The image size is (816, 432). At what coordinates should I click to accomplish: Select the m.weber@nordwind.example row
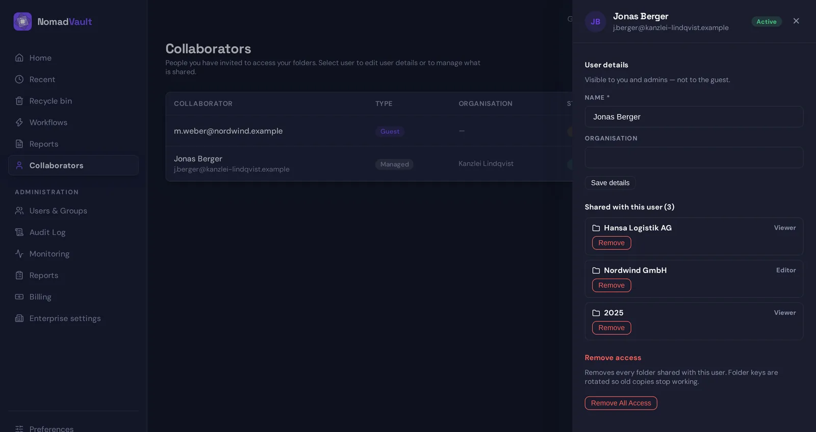[369, 131]
